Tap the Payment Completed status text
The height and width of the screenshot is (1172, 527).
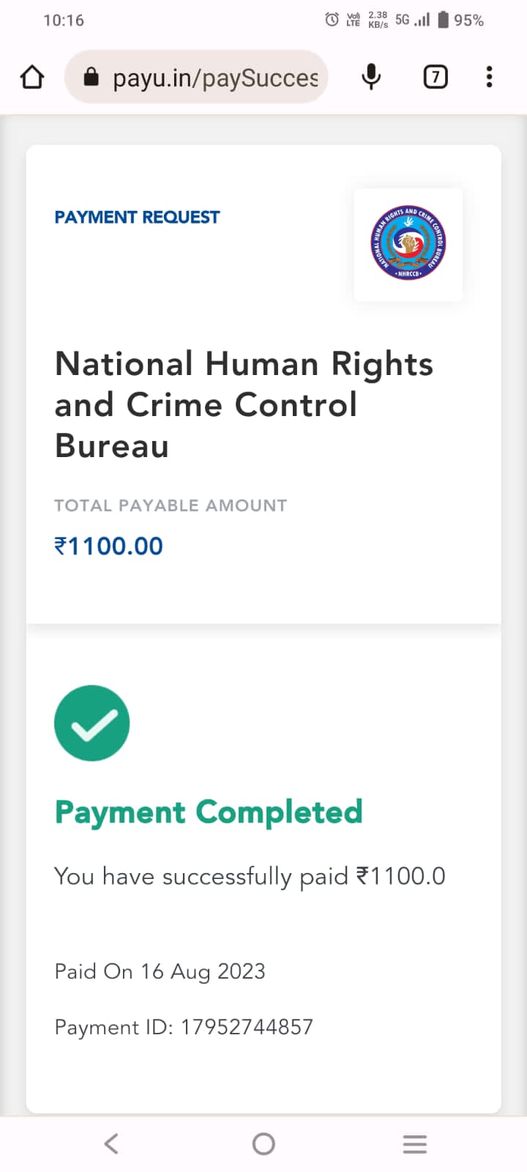[x=209, y=812]
